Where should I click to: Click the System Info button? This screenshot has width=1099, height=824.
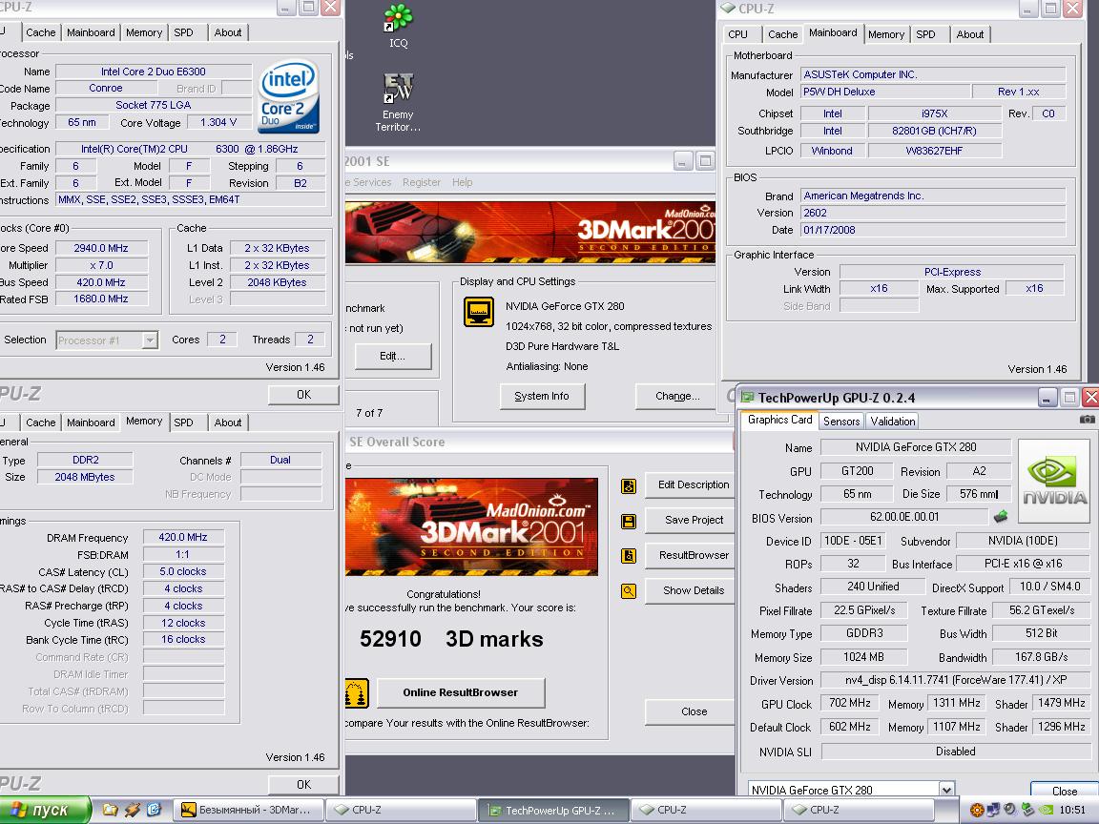(x=542, y=397)
